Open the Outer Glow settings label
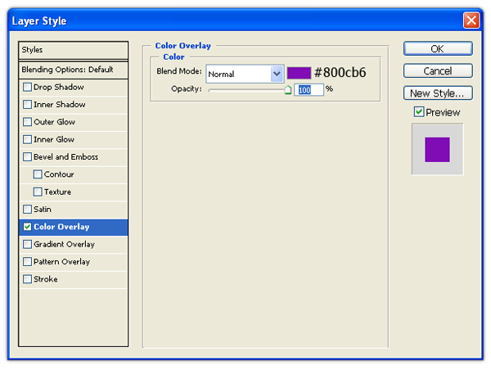Viewport: 491px width, 370px height. (54, 122)
